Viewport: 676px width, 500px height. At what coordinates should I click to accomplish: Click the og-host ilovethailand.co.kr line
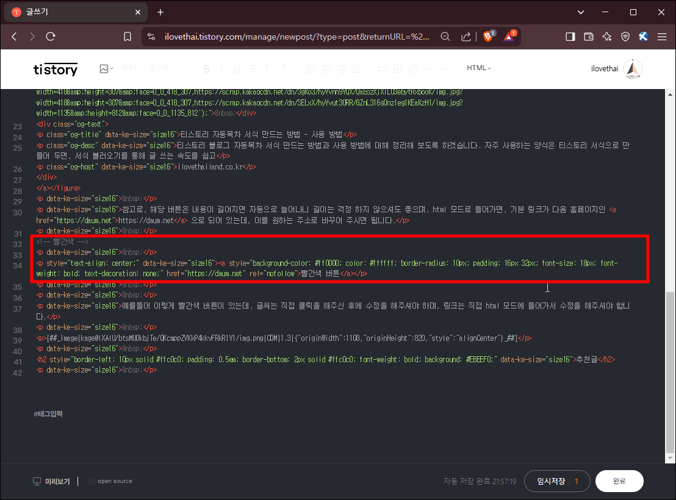[x=146, y=167]
